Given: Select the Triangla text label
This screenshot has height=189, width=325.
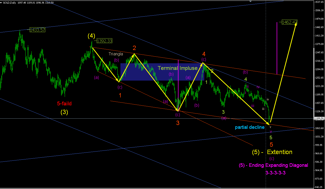Looking at the screenshot, I should [x=116, y=54].
